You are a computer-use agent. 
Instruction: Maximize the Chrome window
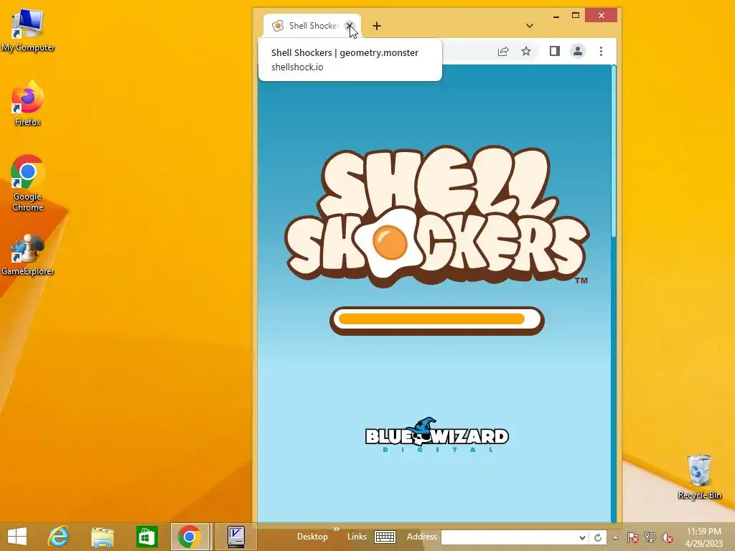[576, 16]
